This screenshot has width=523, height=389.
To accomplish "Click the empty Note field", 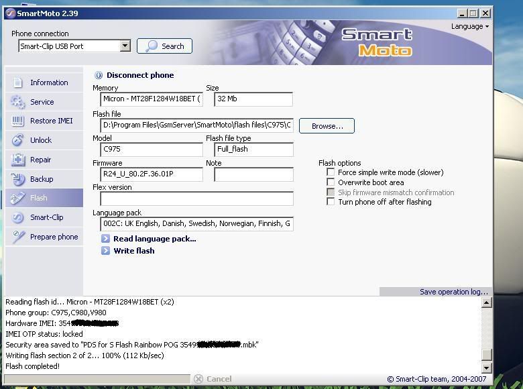I will [253, 174].
